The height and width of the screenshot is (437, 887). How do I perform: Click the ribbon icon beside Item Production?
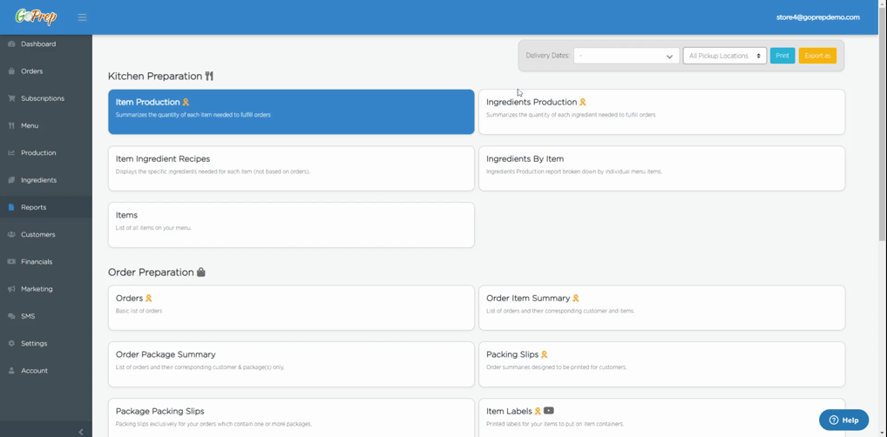[186, 103]
